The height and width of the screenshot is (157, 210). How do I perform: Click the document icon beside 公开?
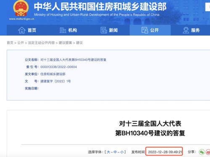click(145, 30)
